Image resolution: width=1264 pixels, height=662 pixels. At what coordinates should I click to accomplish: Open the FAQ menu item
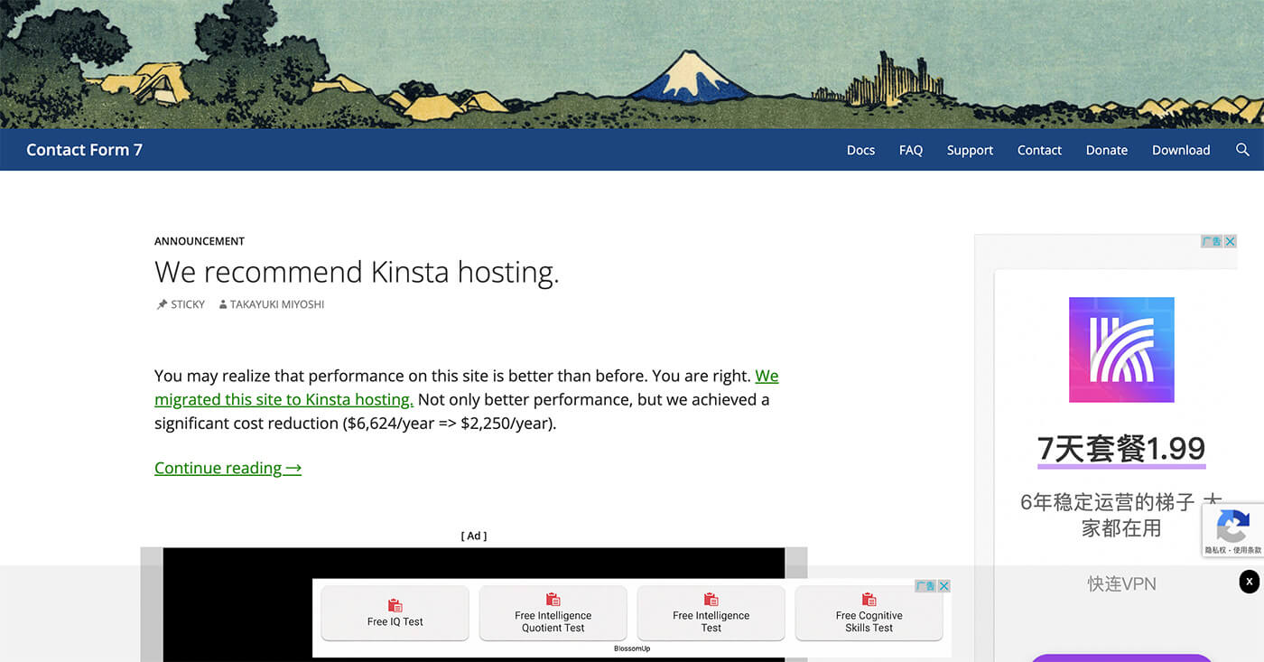pyautogui.click(x=911, y=150)
